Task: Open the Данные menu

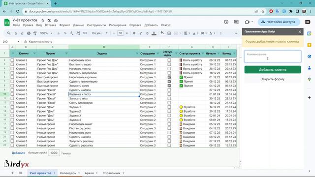Action: 79,25
